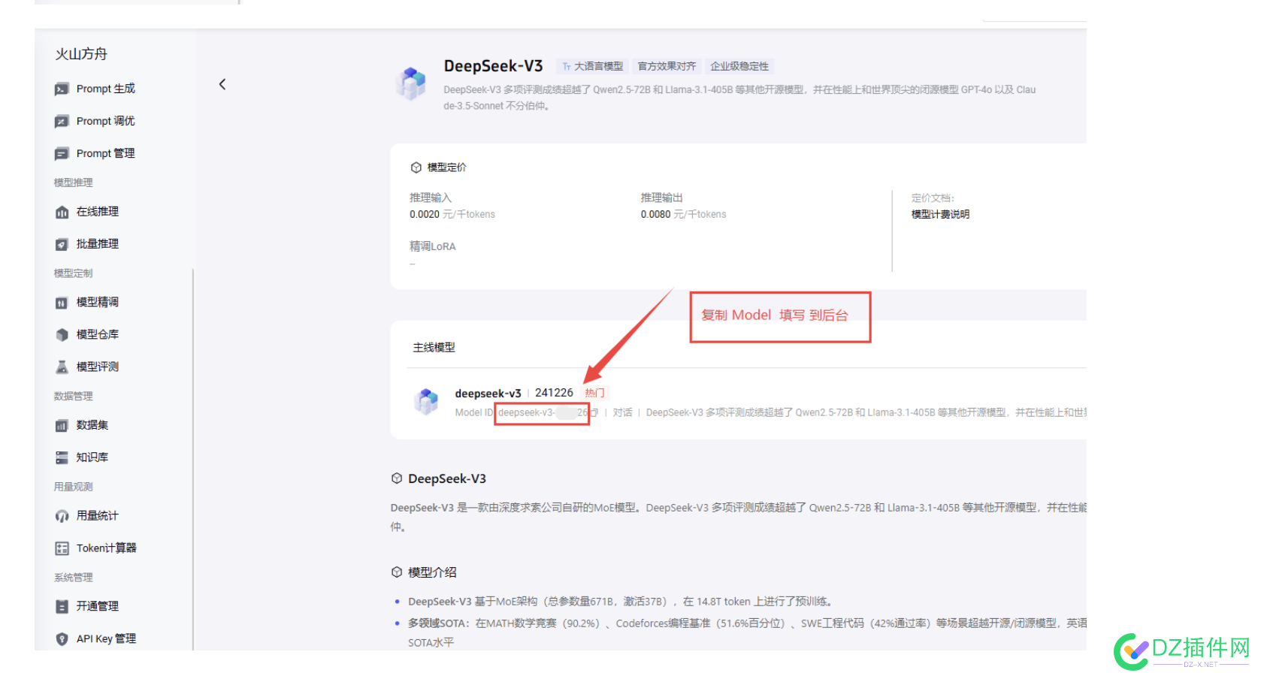1264x682 pixels.
Task: Open Prompt 调优 icon in sidebar
Action: point(62,122)
